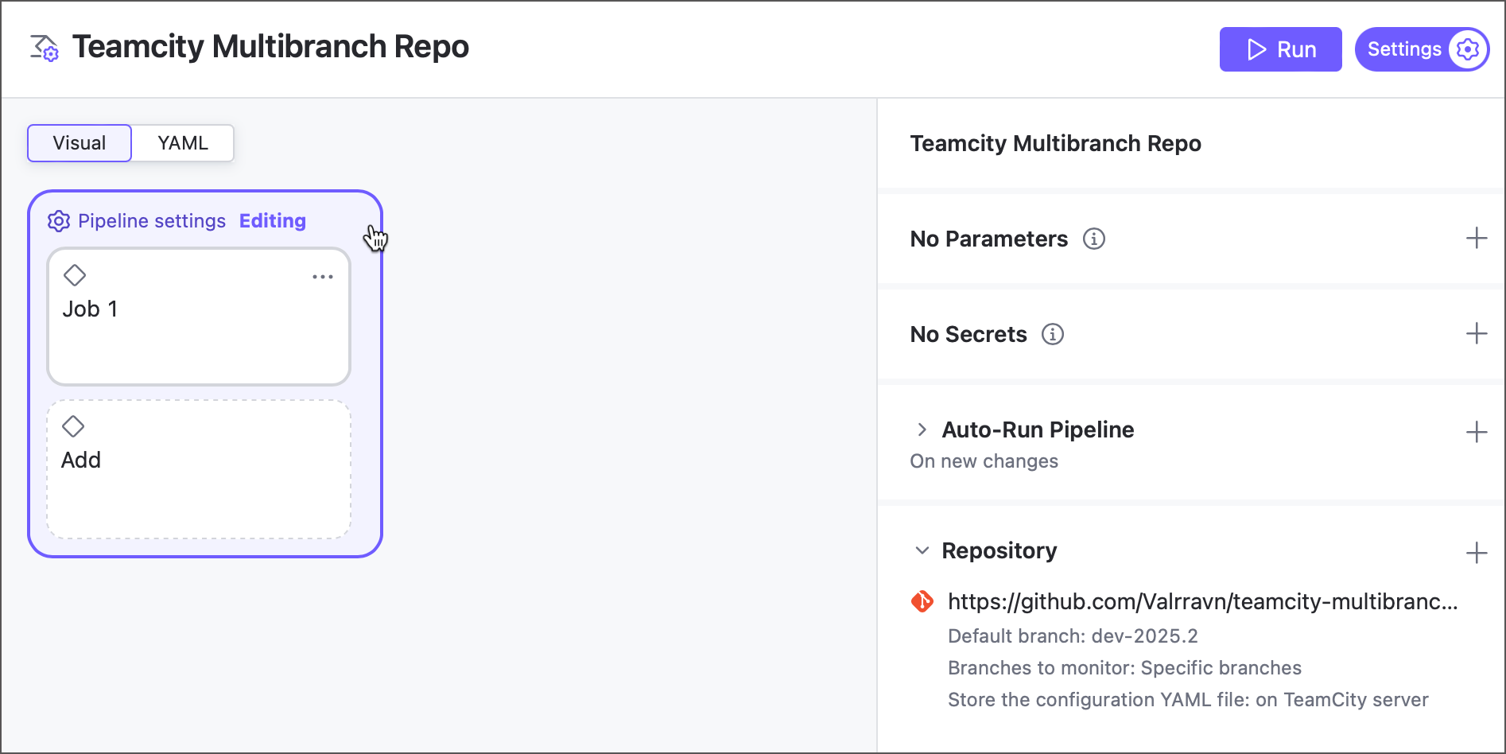Click the Editing label on pipeline settings
This screenshot has width=1506, height=754.
272,221
